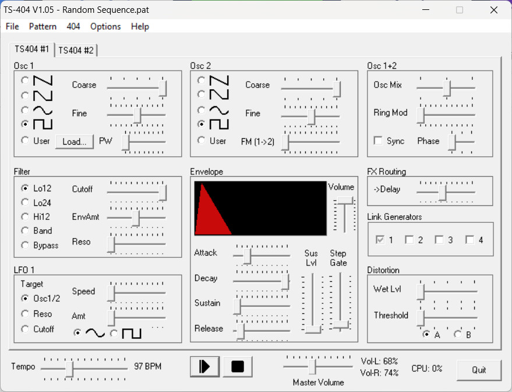Select distortion type B
512x392 pixels.
click(458, 334)
